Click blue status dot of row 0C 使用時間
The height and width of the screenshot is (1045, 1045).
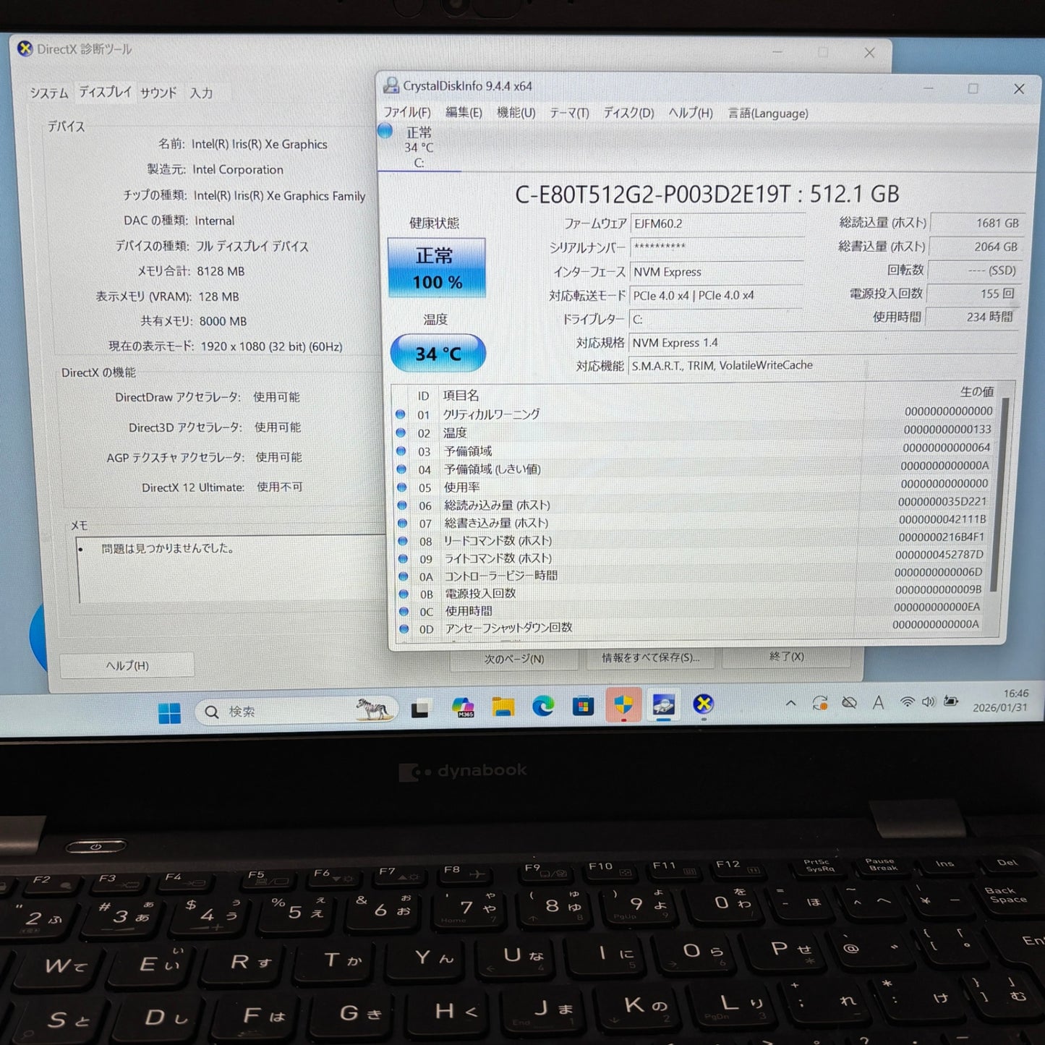tap(404, 611)
